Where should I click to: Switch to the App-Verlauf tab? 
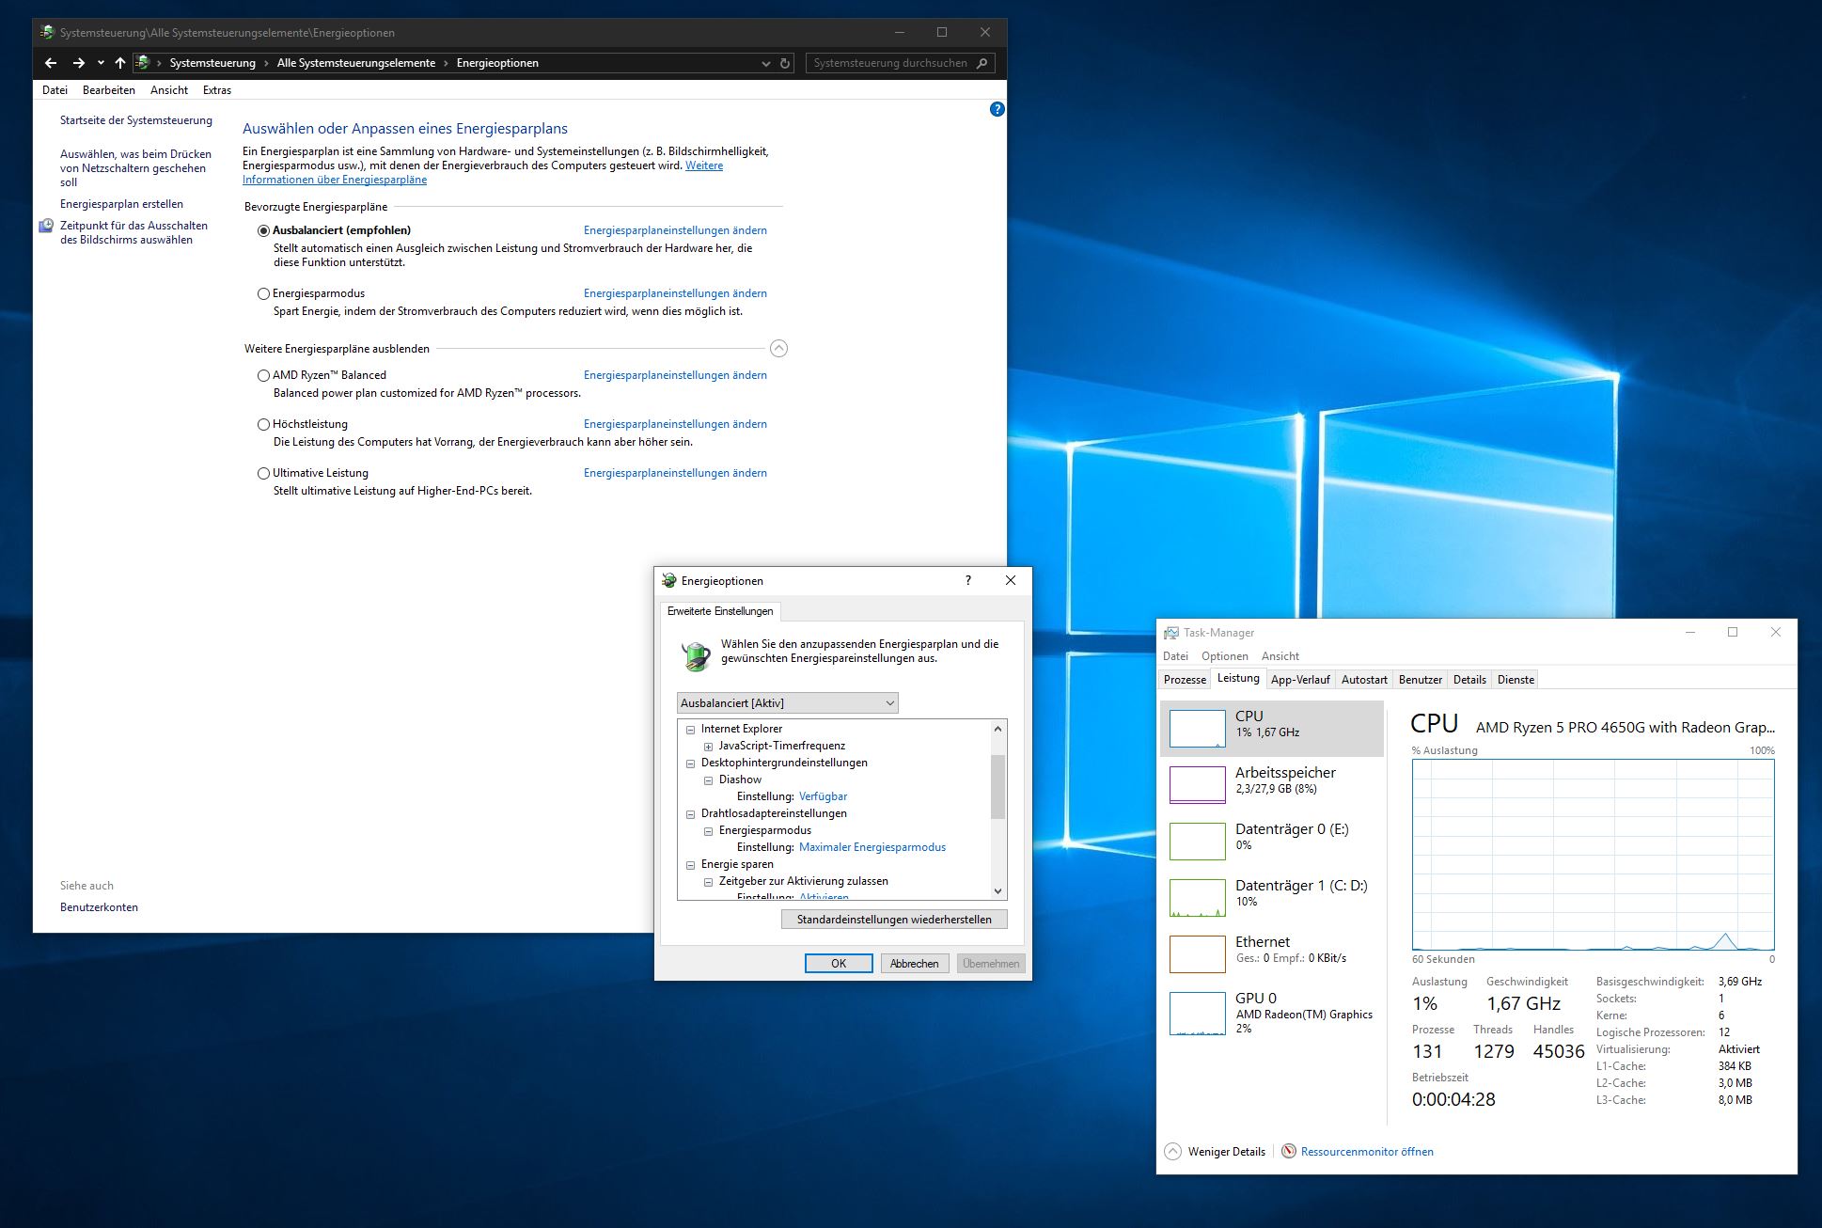(1299, 679)
